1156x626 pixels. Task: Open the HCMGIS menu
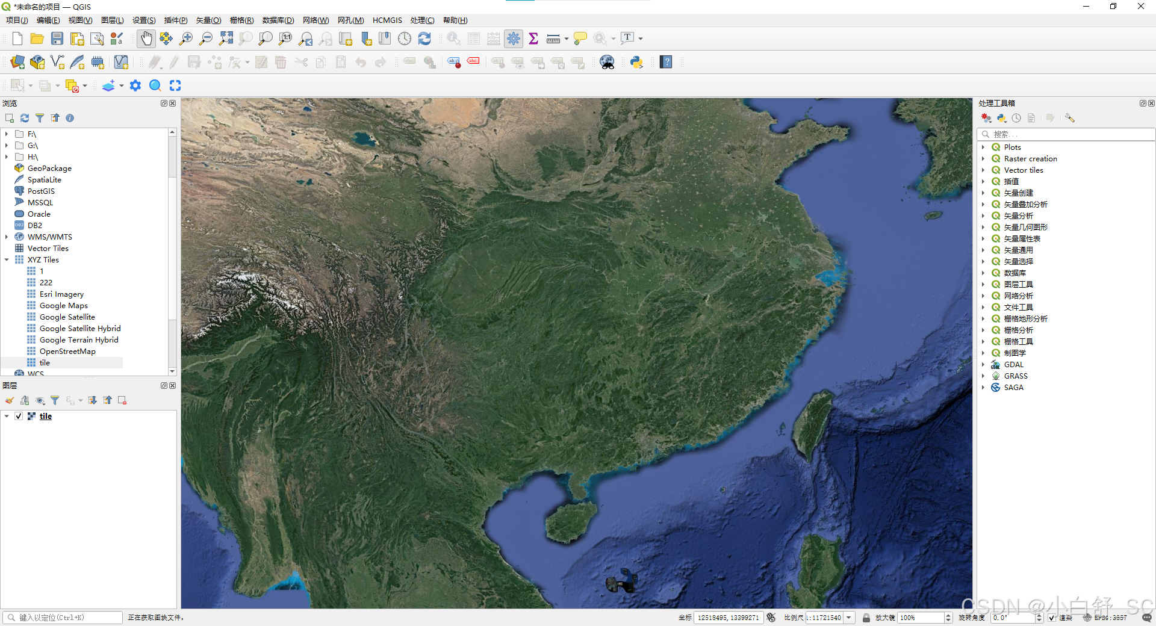tap(387, 20)
